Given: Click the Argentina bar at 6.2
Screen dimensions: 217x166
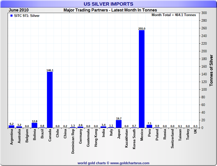Looking at the screenshot, I should (11, 126).
